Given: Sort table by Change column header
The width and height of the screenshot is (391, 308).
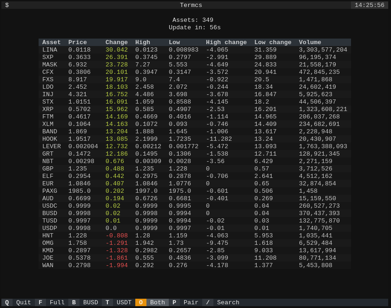Looking at the screenshot, I should click(x=116, y=42).
